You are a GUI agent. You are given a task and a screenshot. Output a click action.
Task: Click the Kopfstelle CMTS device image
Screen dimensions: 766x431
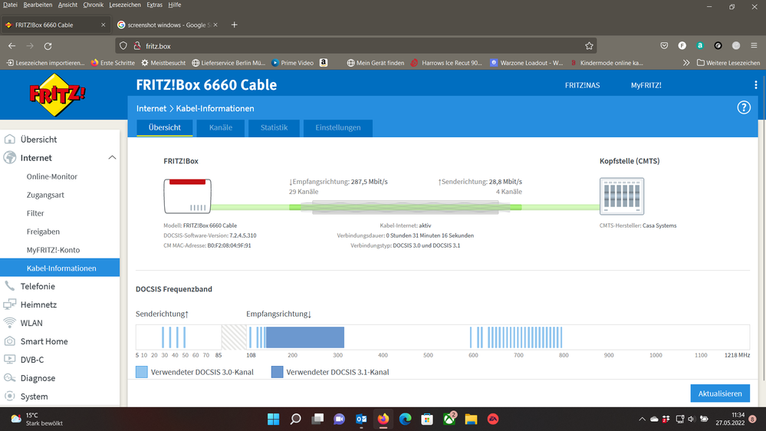(621, 196)
